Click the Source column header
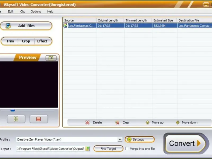This screenshot has width=212, height=159. [x=80, y=20]
